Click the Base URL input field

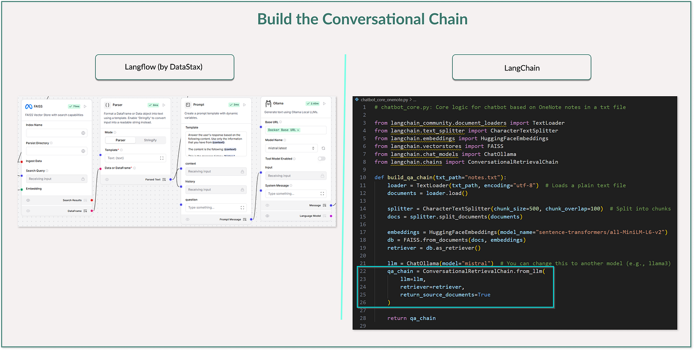point(296,130)
